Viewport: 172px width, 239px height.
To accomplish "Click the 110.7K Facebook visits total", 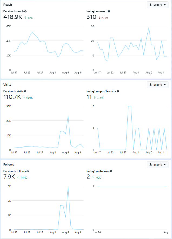I will 12,97.
